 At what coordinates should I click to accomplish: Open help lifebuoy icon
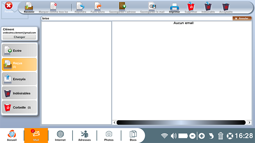(x=230, y=136)
